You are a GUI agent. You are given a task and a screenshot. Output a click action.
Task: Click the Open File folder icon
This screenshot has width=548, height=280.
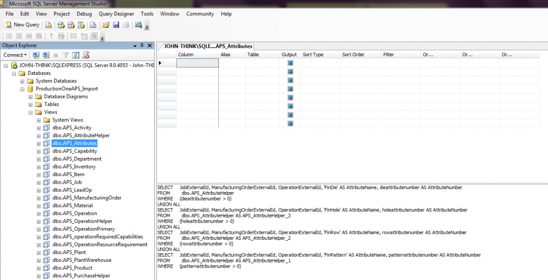point(106,25)
